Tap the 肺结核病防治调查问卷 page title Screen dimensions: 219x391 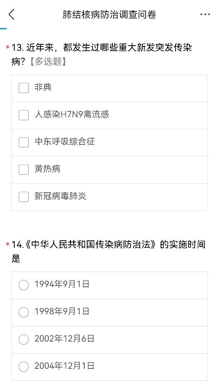coord(109,15)
